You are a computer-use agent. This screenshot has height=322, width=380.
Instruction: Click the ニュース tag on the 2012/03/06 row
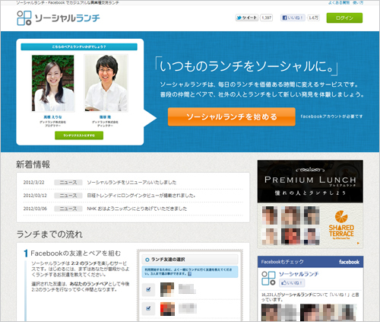[68, 209]
